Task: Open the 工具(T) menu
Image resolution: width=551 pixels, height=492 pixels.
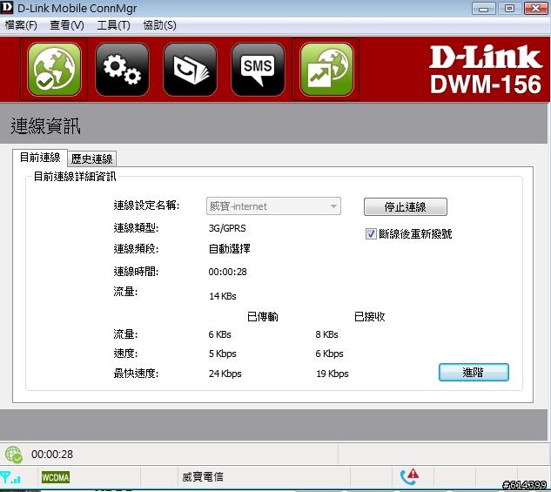Action: coord(113,25)
